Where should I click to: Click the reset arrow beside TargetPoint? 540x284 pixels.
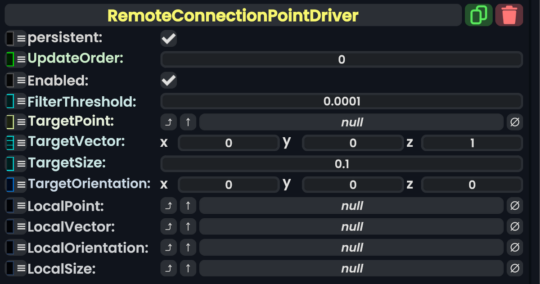point(168,122)
